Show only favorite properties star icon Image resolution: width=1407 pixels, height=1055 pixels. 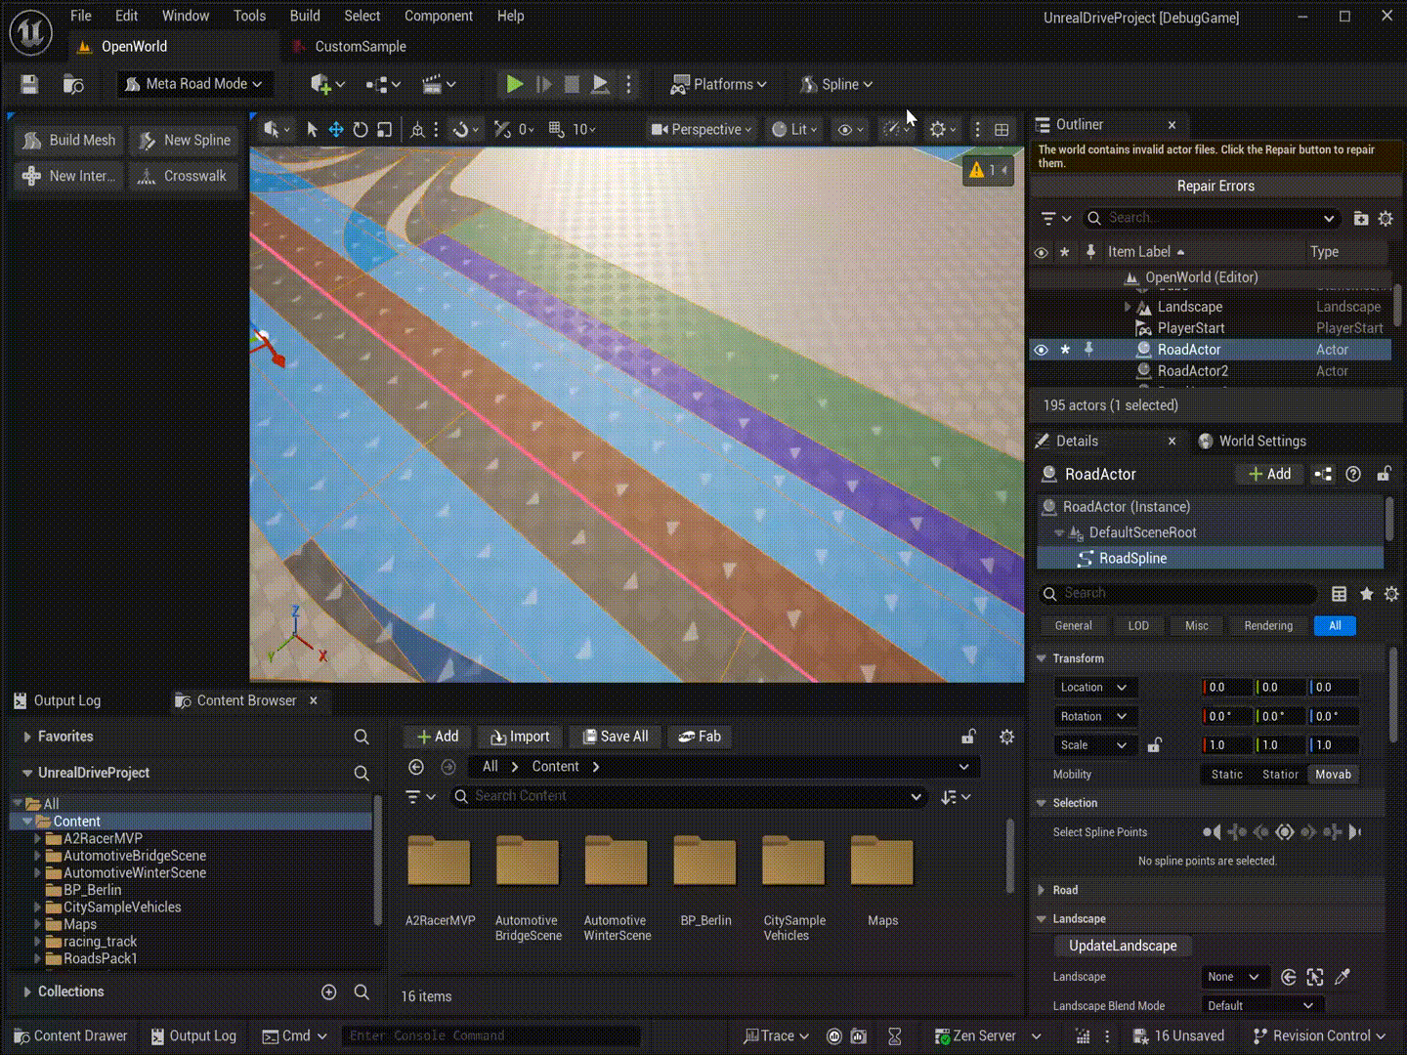(x=1366, y=593)
